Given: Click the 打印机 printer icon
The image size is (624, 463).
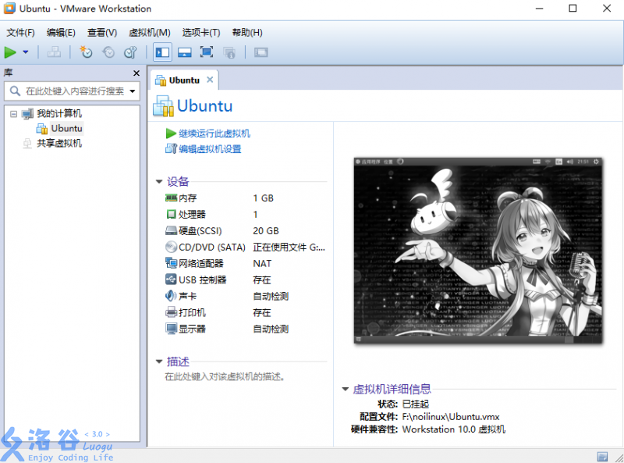Looking at the screenshot, I should click(171, 312).
